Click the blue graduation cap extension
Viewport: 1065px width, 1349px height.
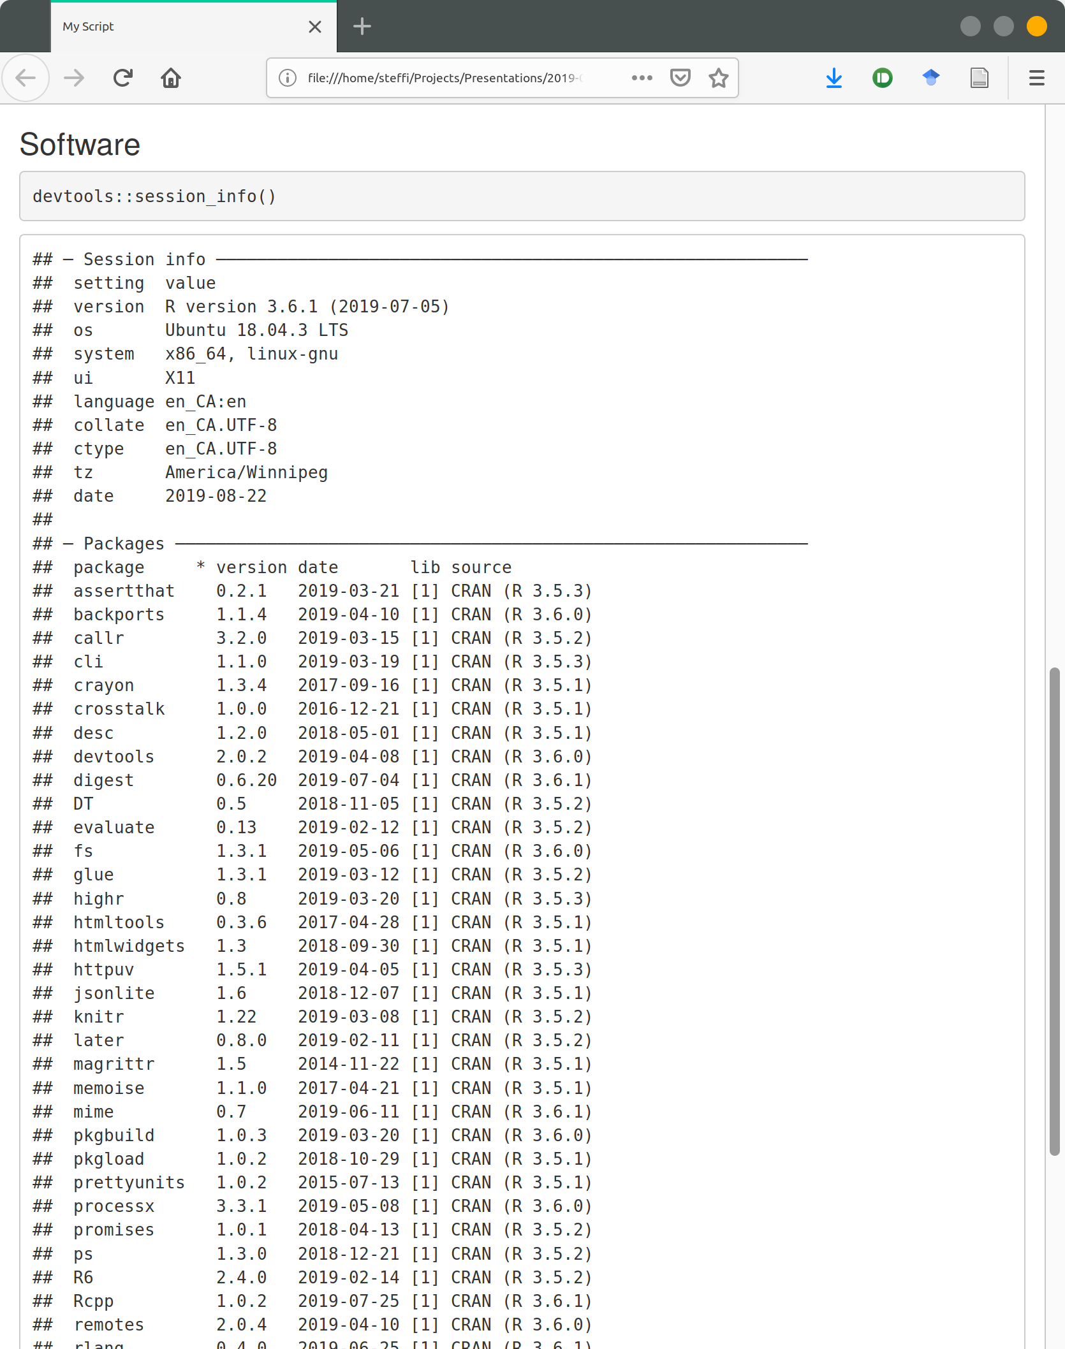coord(930,78)
